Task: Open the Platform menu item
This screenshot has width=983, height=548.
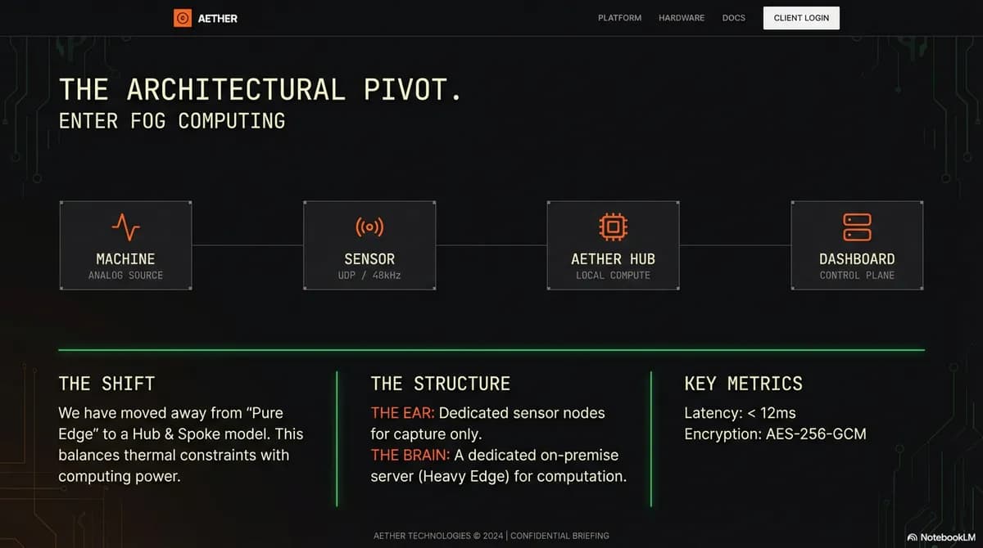Action: (x=619, y=18)
